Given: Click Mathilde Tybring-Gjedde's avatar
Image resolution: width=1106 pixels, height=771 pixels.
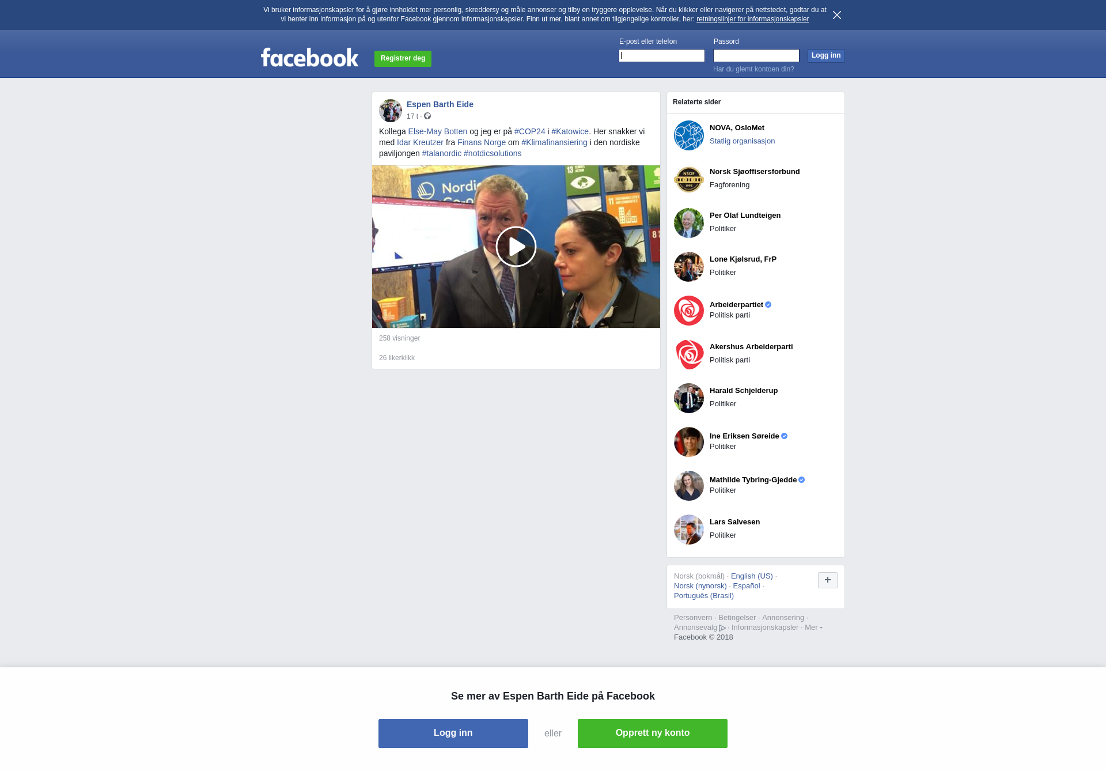Looking at the screenshot, I should point(689,486).
